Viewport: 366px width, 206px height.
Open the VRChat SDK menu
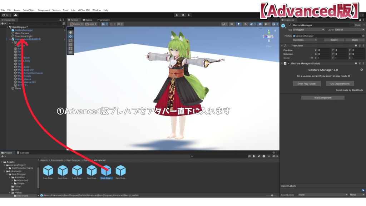click(84, 10)
